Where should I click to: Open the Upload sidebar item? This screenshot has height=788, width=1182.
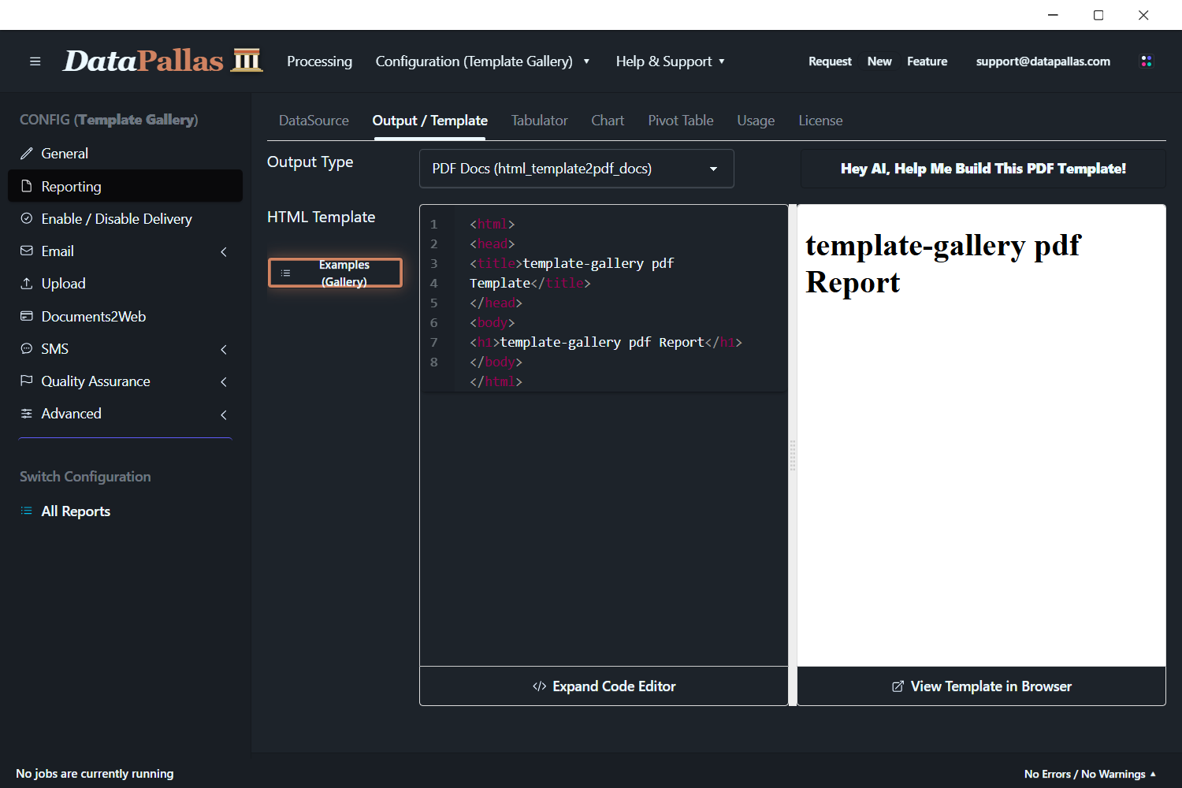[125, 284]
